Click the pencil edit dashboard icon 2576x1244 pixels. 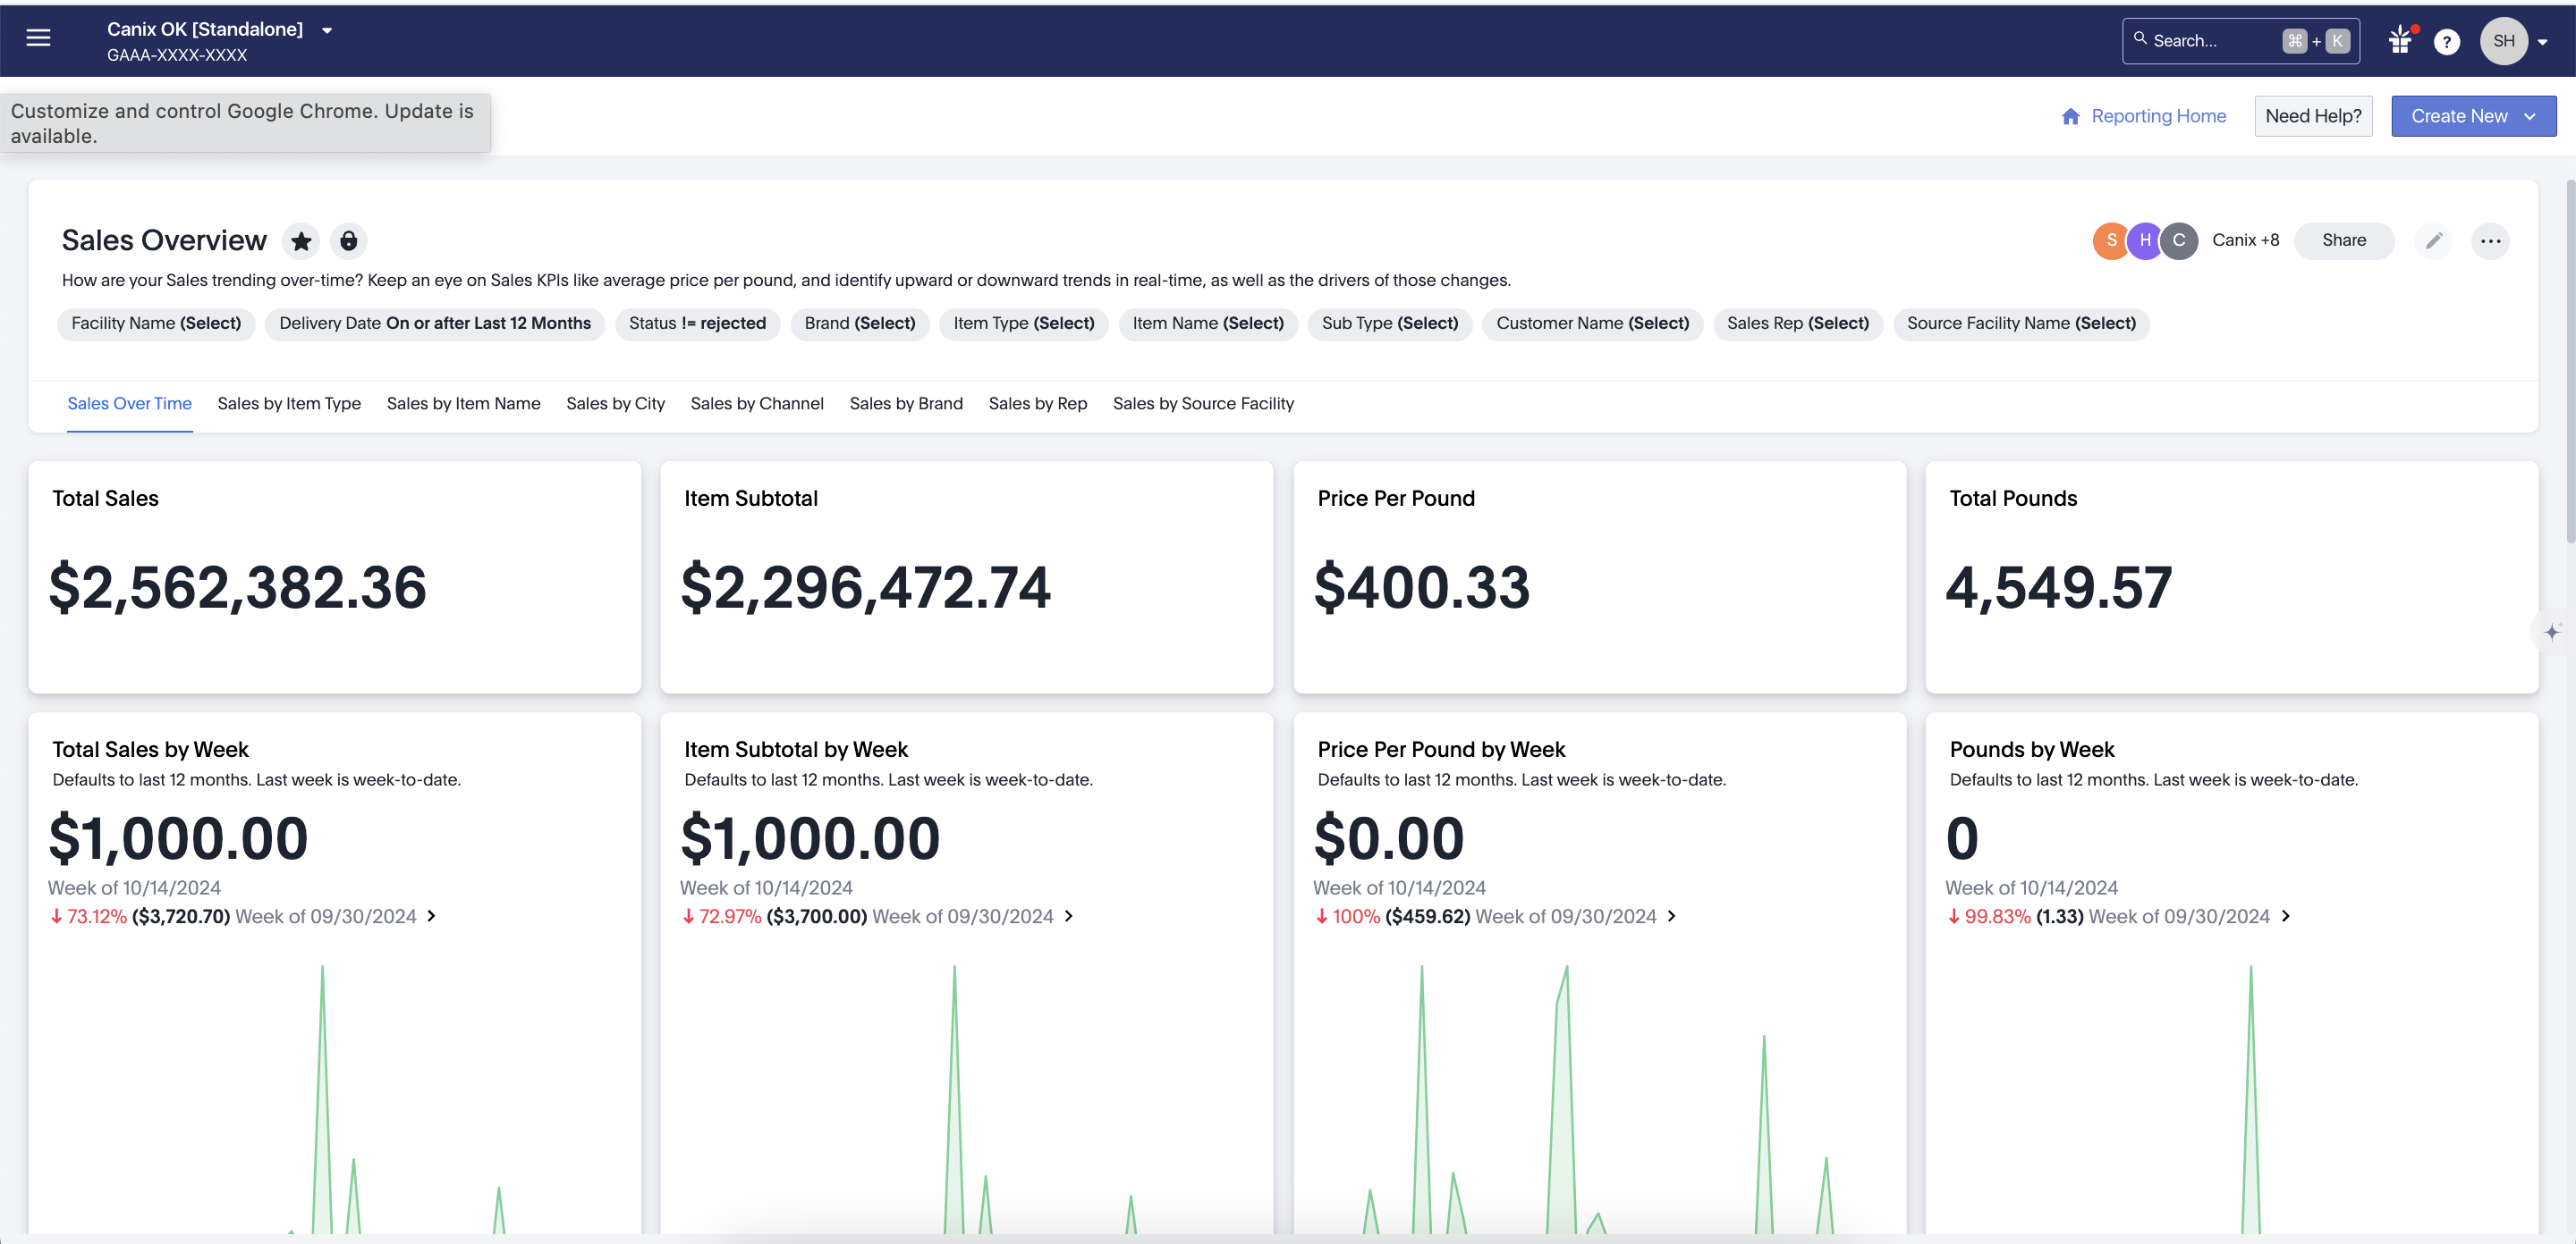2433,240
